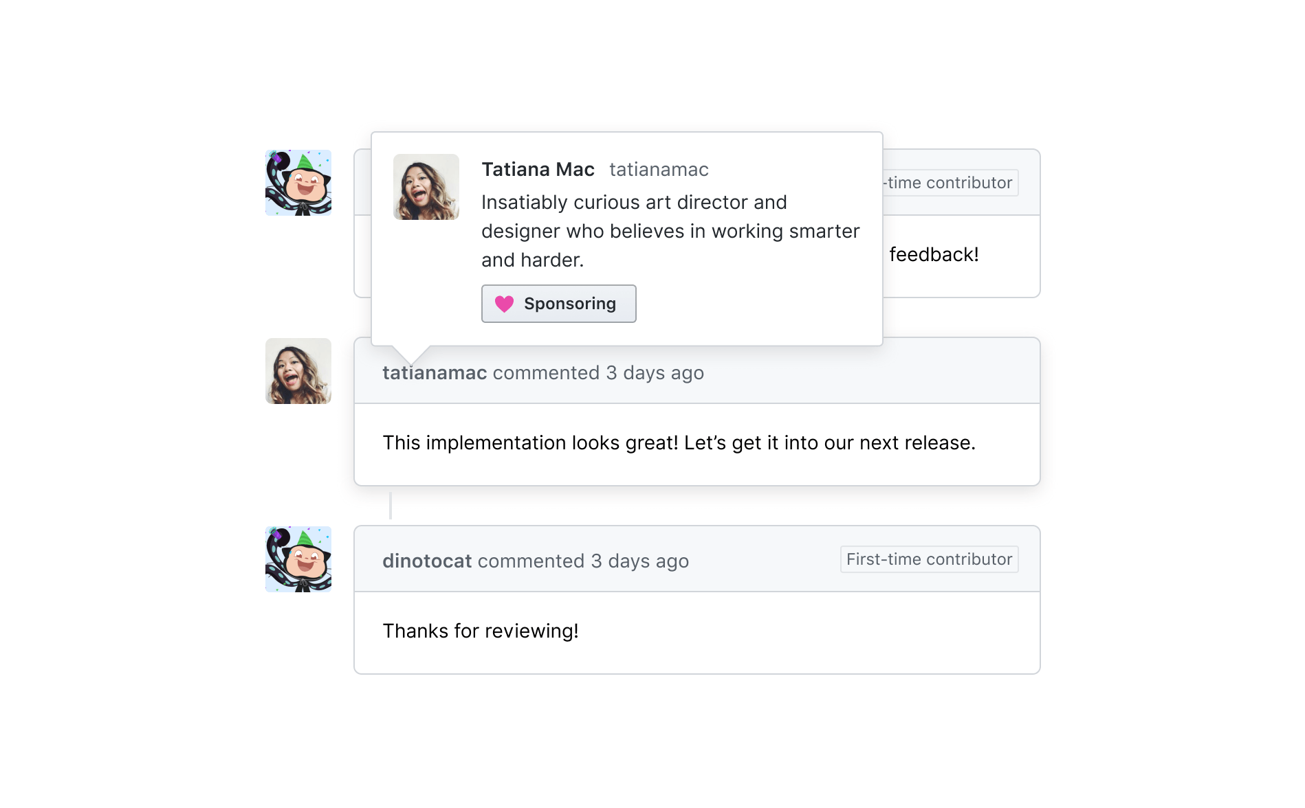Image resolution: width=1305 pixels, height=808 pixels.
Task: Click the vertical timeline connector between comments
Action: (x=391, y=506)
